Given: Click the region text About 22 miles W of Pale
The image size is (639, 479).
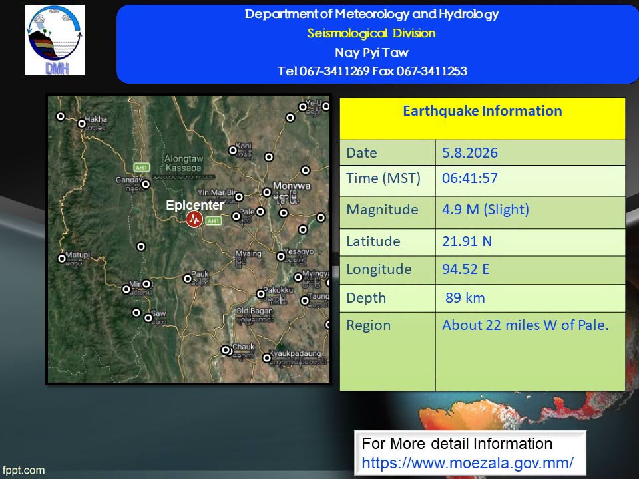Looking at the screenshot, I should [525, 325].
